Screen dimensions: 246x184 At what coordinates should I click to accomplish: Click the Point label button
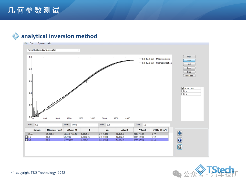pyautogui.click(x=189, y=76)
